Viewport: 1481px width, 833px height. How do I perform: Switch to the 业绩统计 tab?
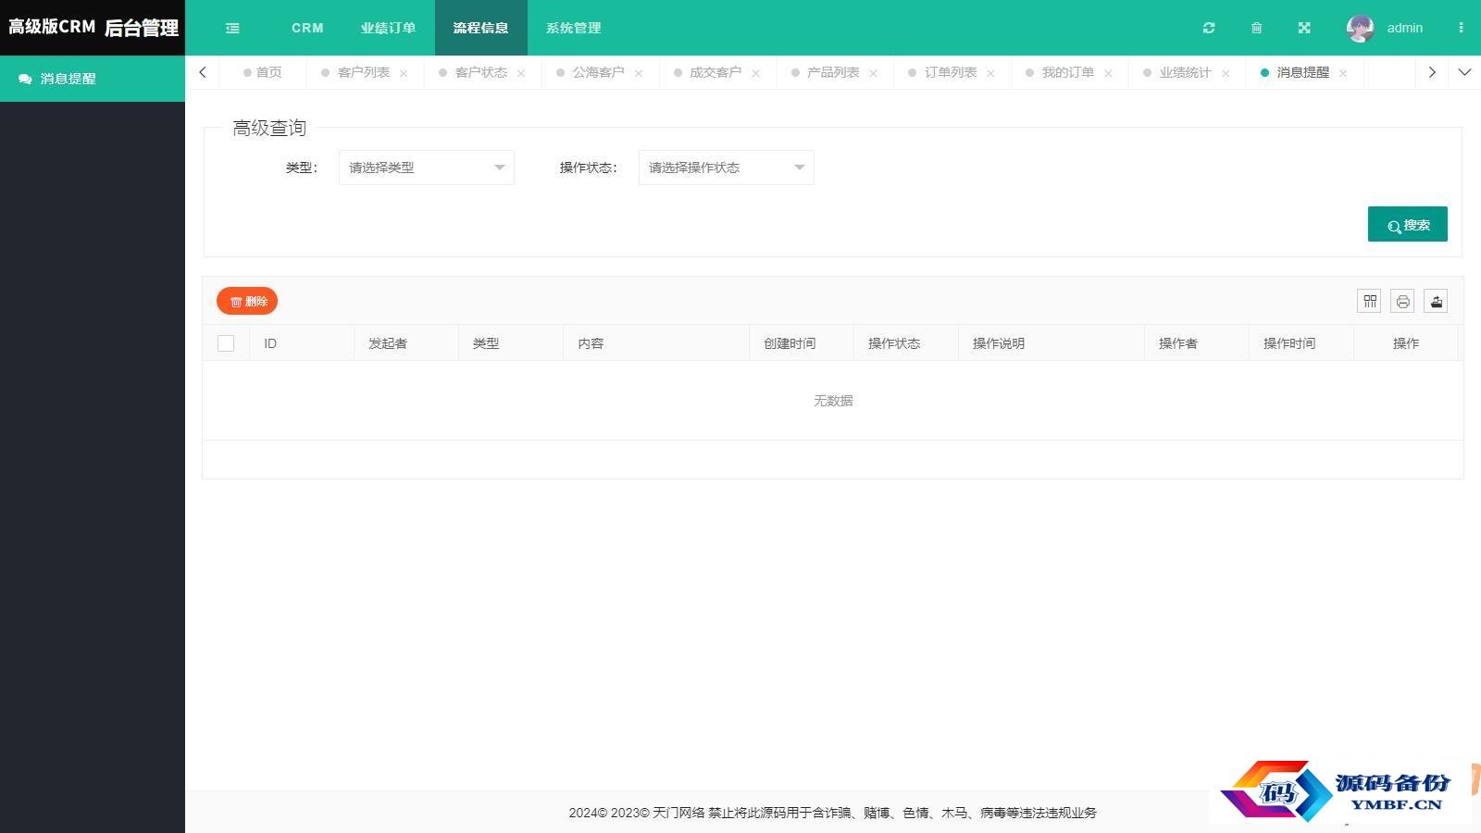(x=1186, y=72)
